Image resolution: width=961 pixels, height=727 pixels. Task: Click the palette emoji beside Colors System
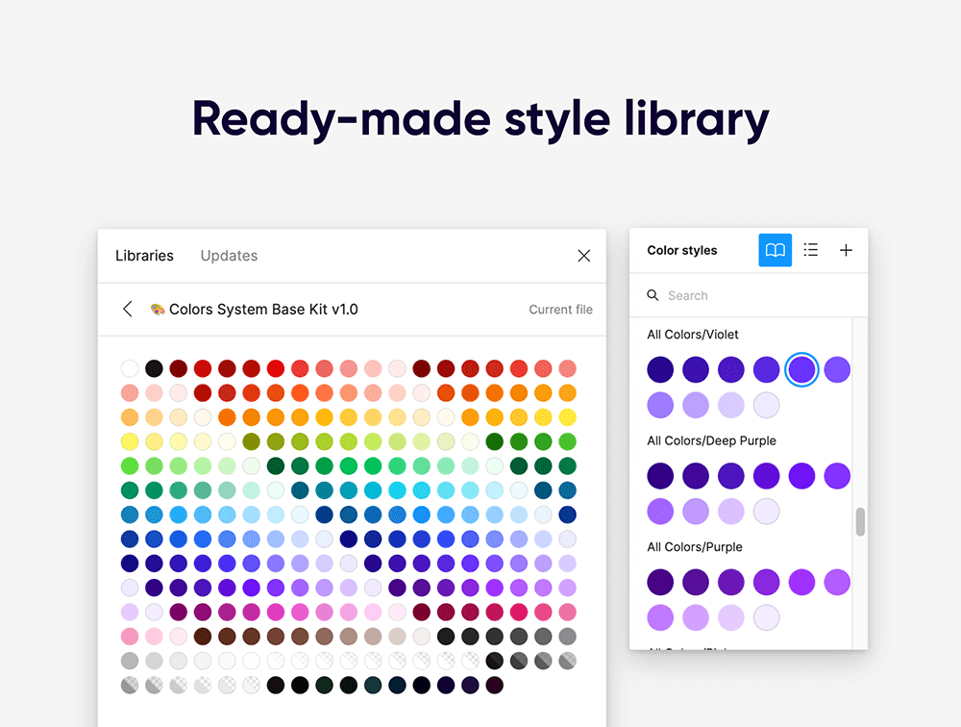pyautogui.click(x=158, y=310)
